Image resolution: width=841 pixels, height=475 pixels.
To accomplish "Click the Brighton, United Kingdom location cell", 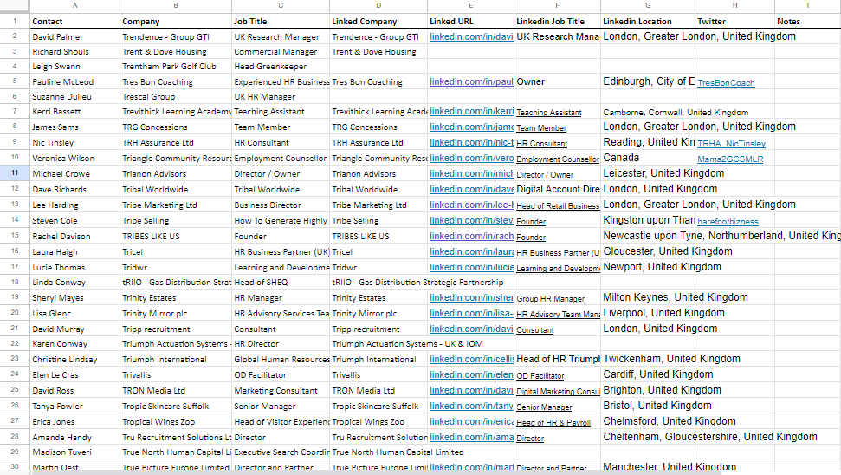I will (648, 390).
